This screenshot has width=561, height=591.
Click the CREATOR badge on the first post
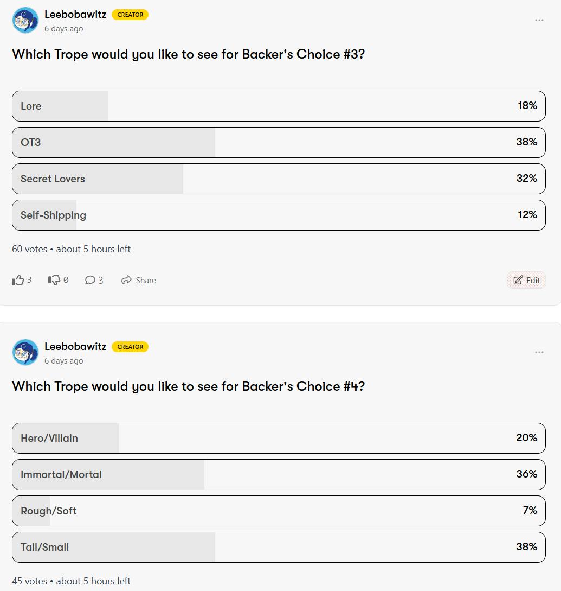(130, 15)
